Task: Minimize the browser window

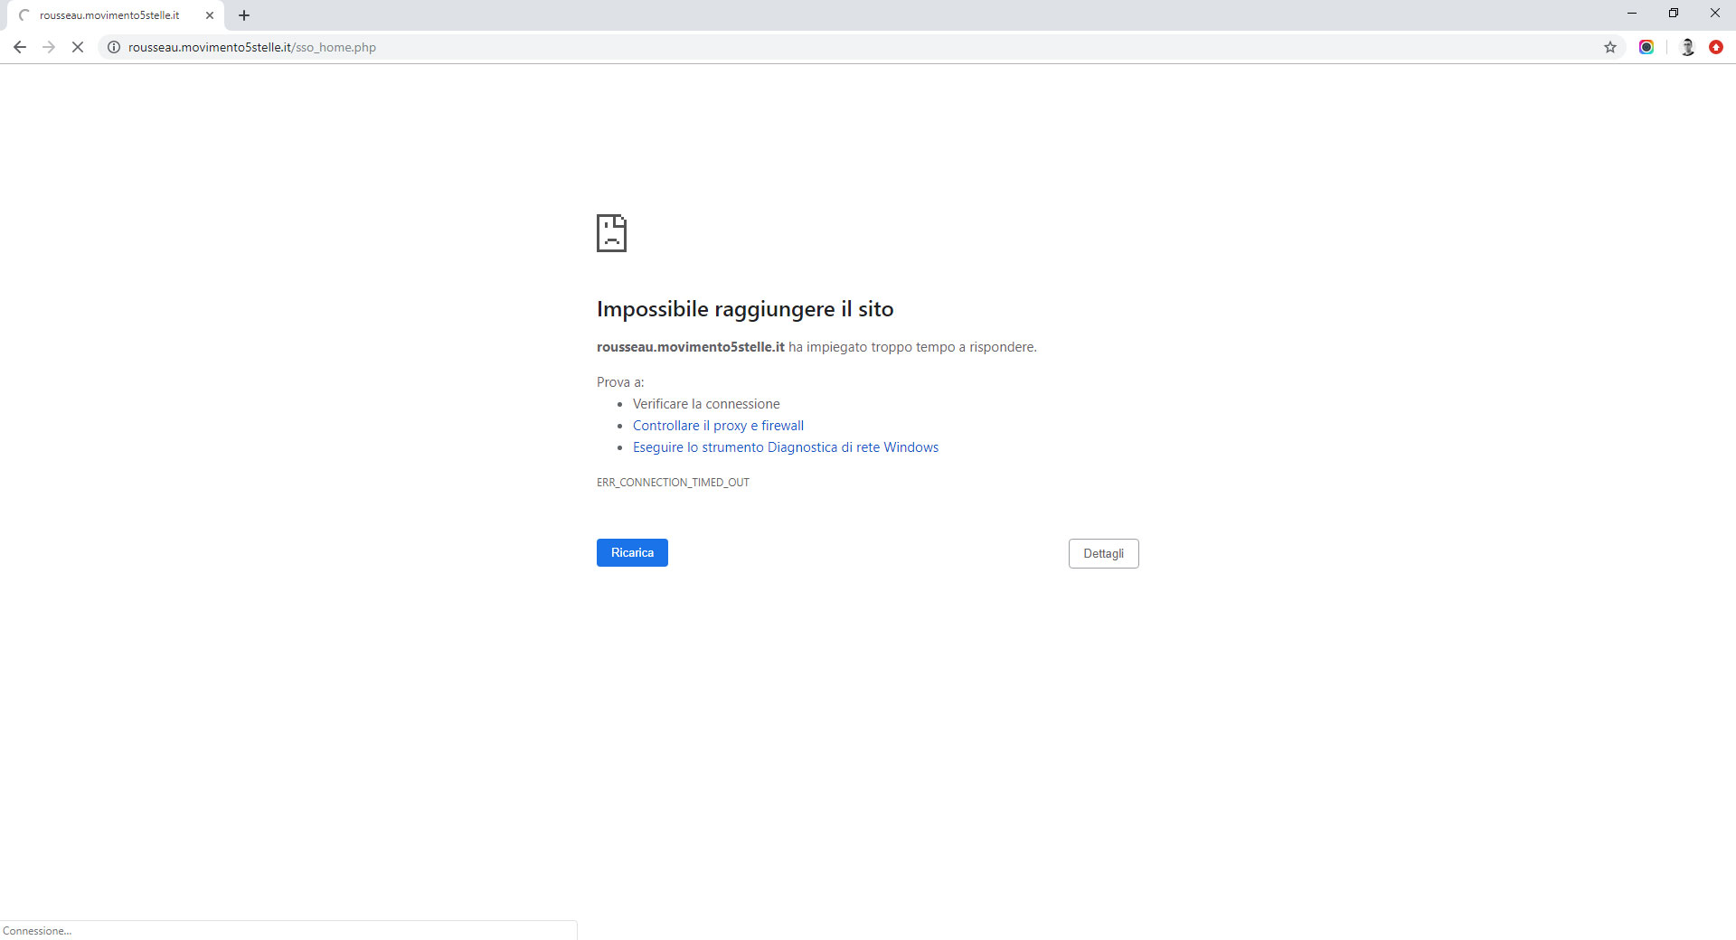Action: [1632, 13]
